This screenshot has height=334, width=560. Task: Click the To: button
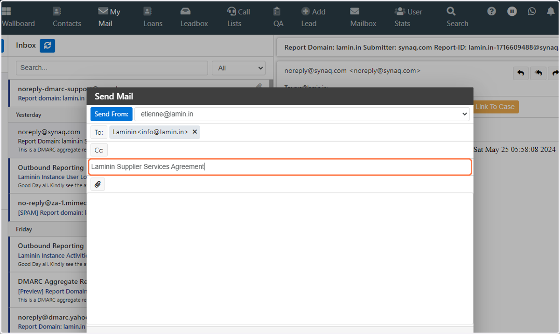coord(99,132)
